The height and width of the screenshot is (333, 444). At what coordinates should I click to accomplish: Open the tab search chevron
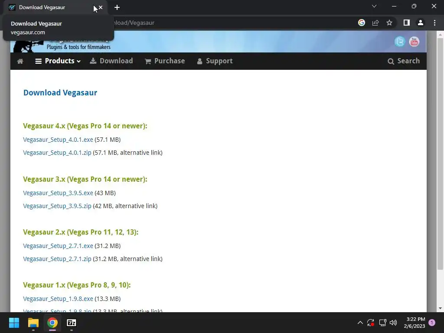[374, 6]
